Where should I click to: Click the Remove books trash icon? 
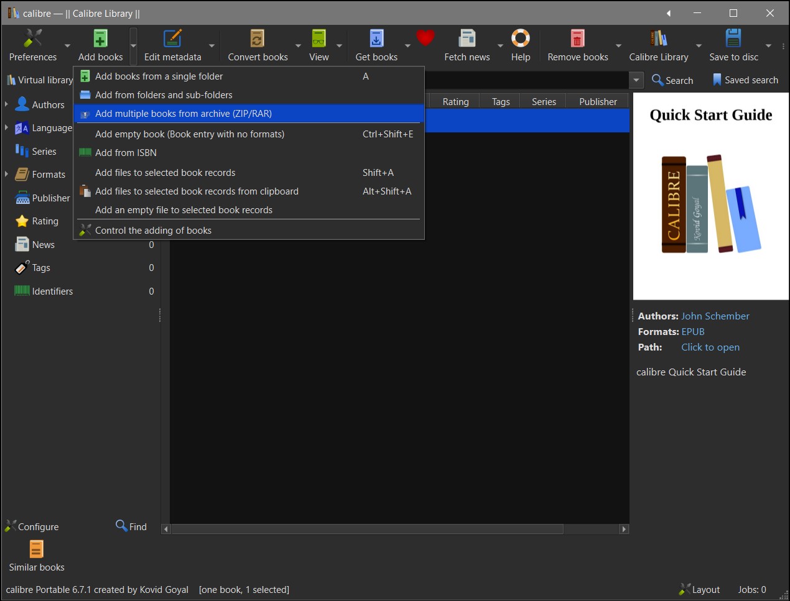[577, 39]
